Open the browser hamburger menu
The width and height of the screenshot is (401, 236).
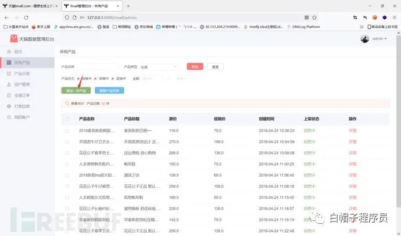(395, 17)
